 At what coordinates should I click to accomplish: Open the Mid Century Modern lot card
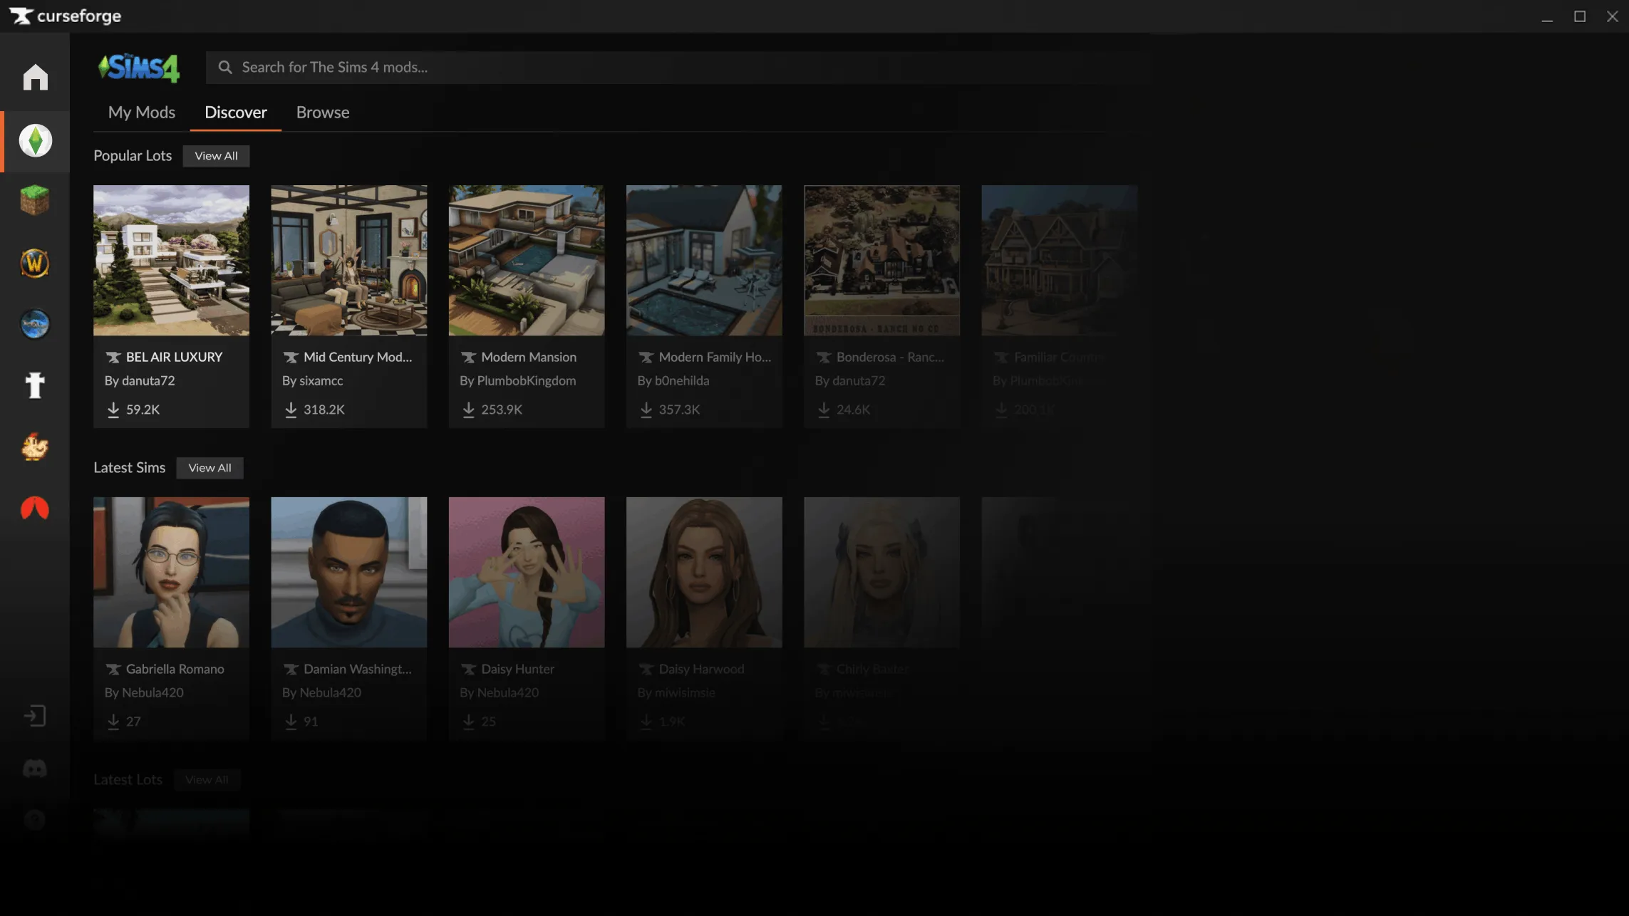pyautogui.click(x=348, y=306)
